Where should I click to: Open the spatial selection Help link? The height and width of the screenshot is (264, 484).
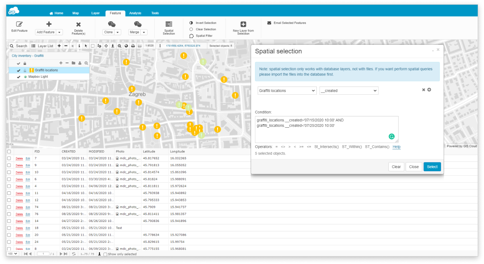click(396, 147)
